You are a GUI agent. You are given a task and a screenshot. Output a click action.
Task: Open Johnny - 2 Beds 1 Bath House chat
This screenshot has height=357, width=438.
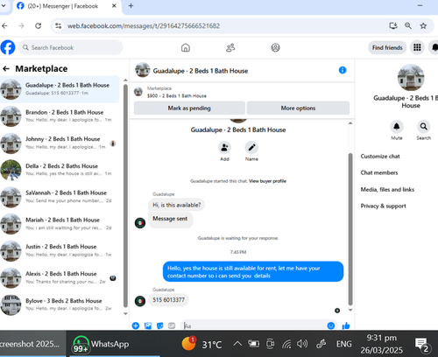point(60,143)
